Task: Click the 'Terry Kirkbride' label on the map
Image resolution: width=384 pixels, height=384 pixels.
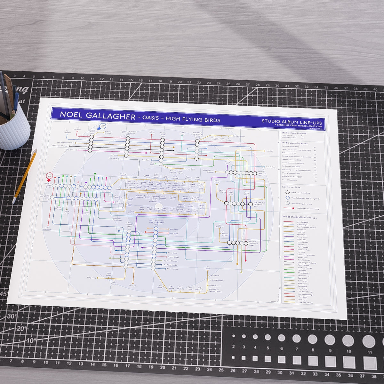Action: coord(222,191)
